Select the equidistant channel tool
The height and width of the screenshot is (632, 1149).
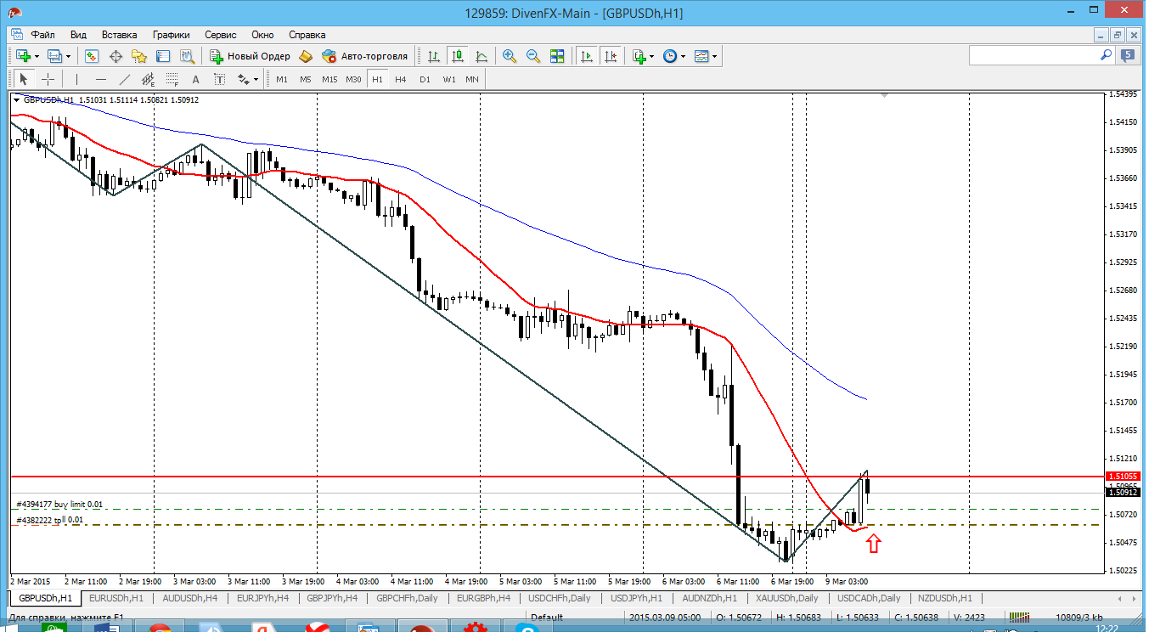point(149,79)
